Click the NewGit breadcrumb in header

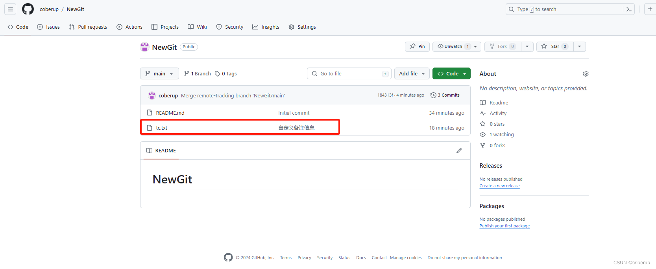coord(75,9)
